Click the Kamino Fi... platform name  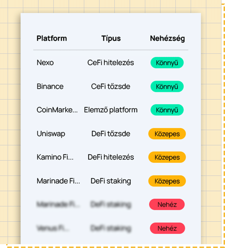pyautogui.click(x=55, y=157)
